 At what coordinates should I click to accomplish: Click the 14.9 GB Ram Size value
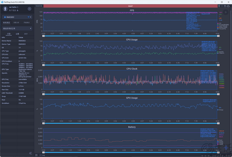tap(21, 89)
